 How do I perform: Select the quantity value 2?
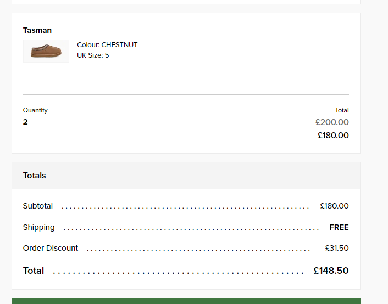click(25, 122)
